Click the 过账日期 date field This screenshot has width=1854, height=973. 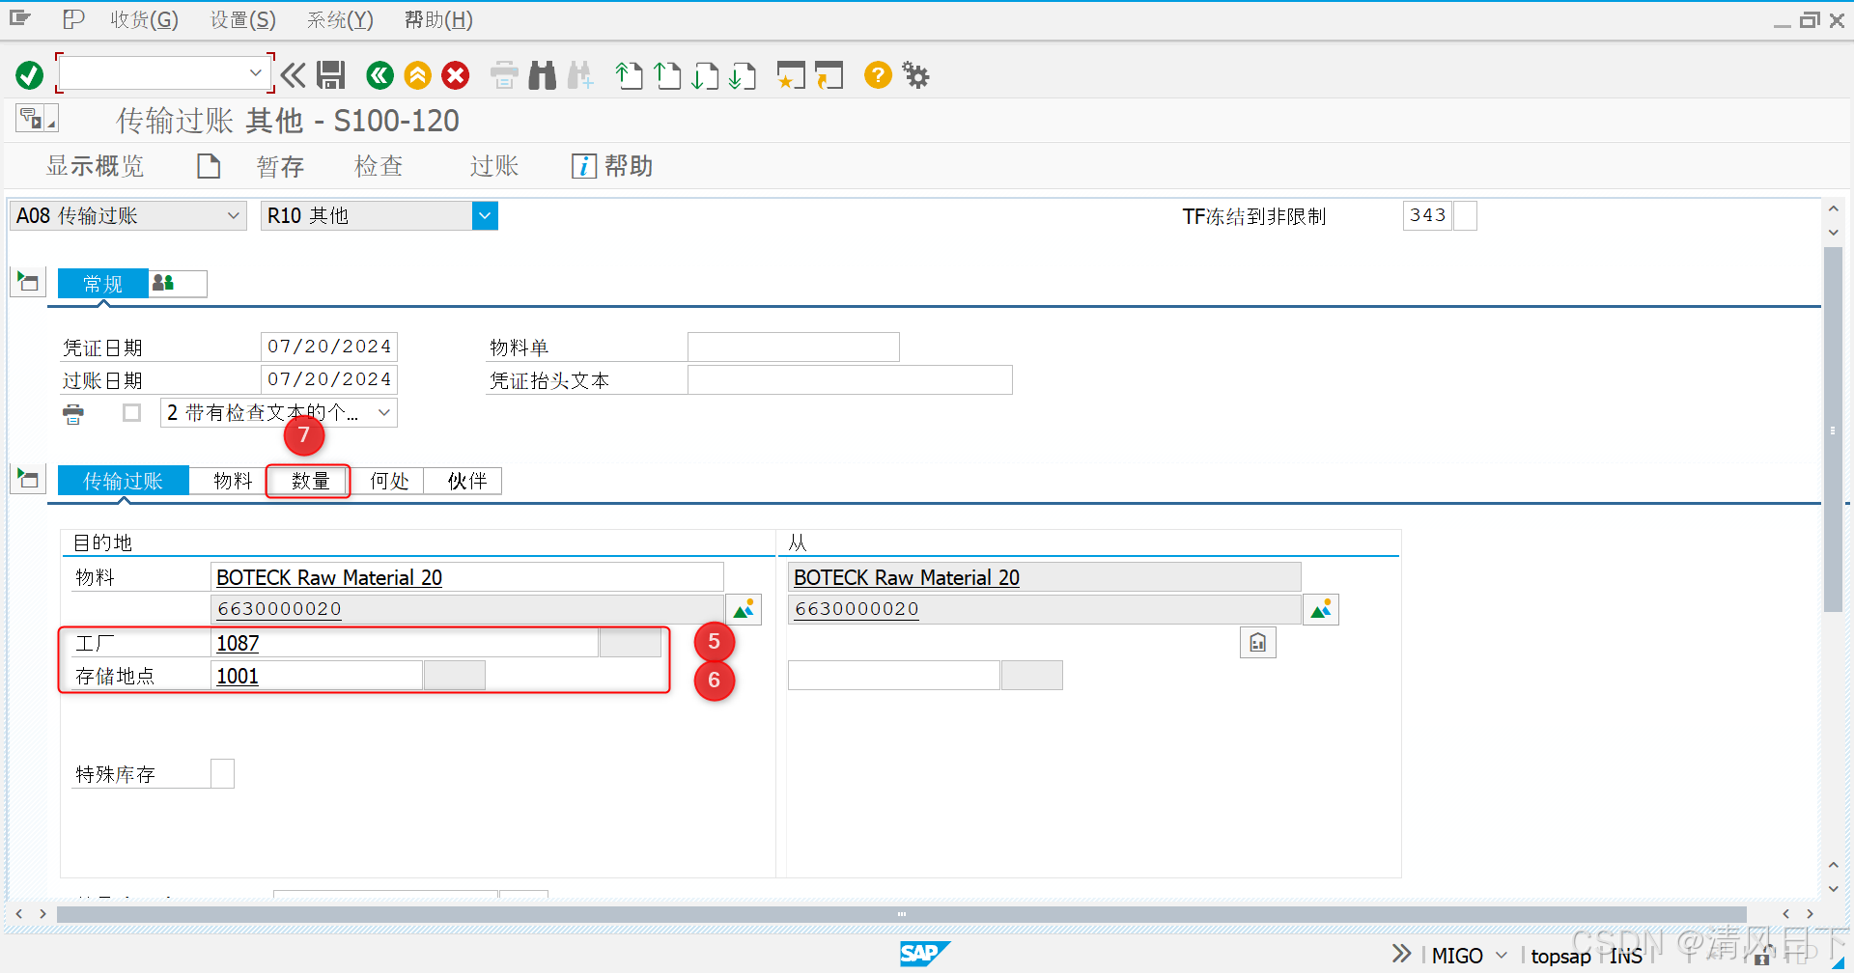329,379
